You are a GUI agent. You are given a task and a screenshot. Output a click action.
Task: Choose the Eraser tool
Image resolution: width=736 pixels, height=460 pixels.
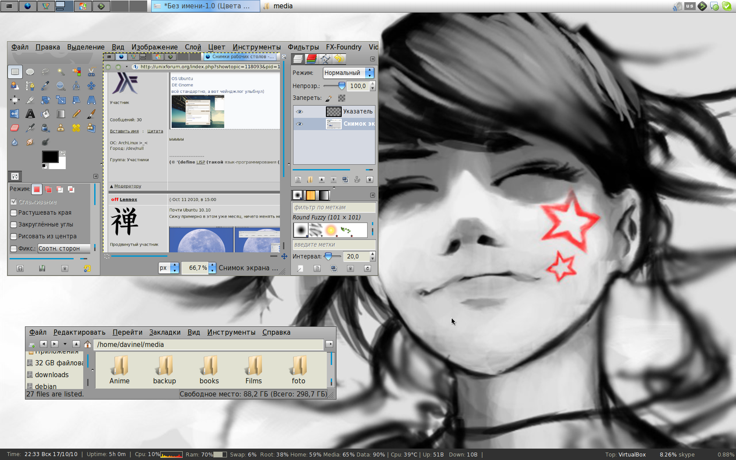15,128
